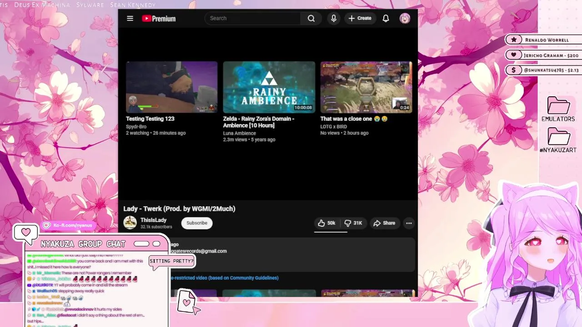Click the Ko-fi.com/nyanus link badge
The height and width of the screenshot is (327, 582).
[x=68, y=225]
